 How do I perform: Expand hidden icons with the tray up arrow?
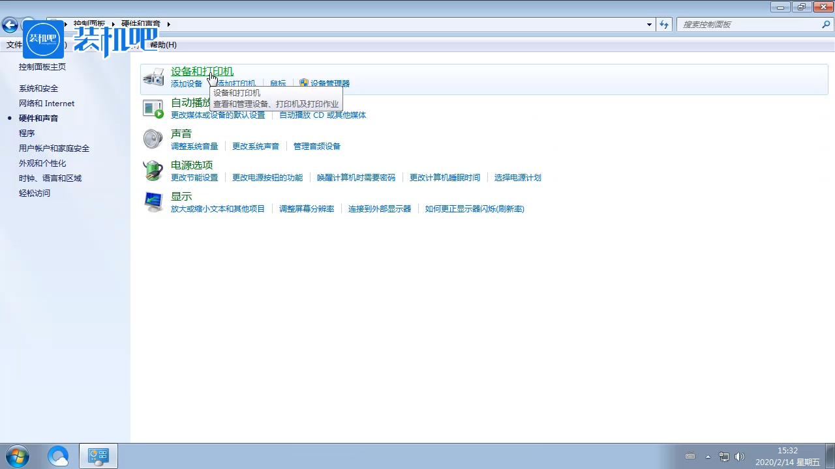point(708,456)
